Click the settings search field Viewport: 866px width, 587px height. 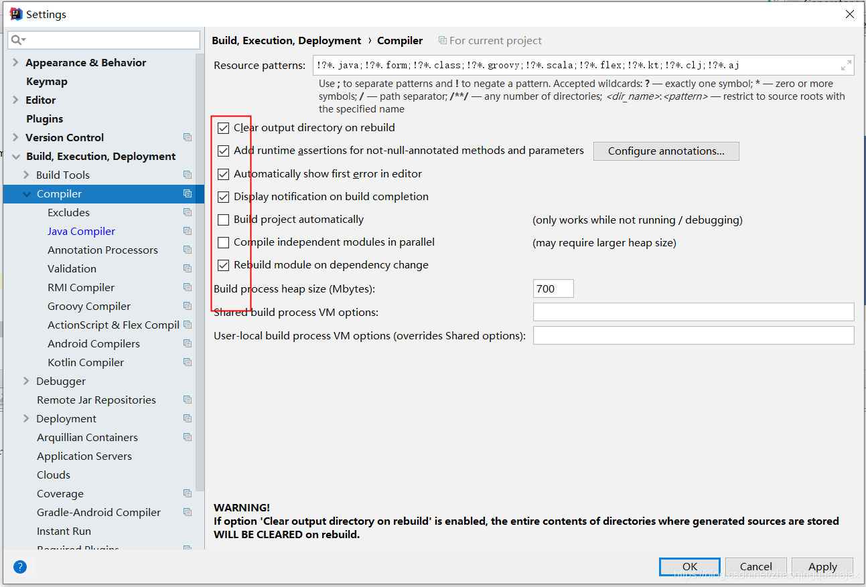tap(104, 40)
